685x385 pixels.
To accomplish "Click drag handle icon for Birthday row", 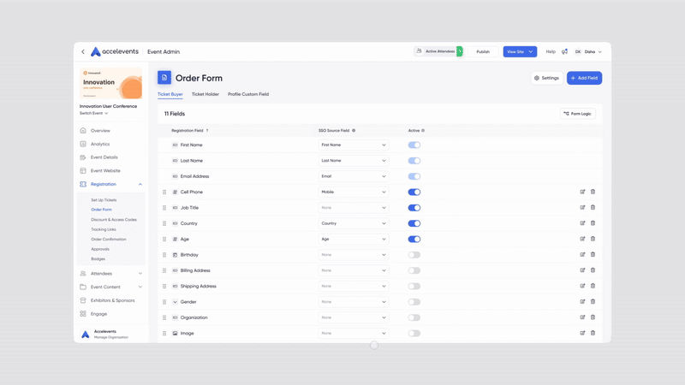I will click(x=164, y=255).
